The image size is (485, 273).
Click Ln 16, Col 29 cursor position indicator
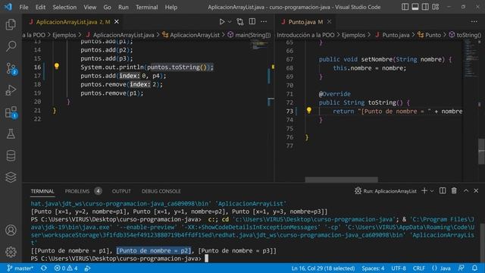point(323,268)
